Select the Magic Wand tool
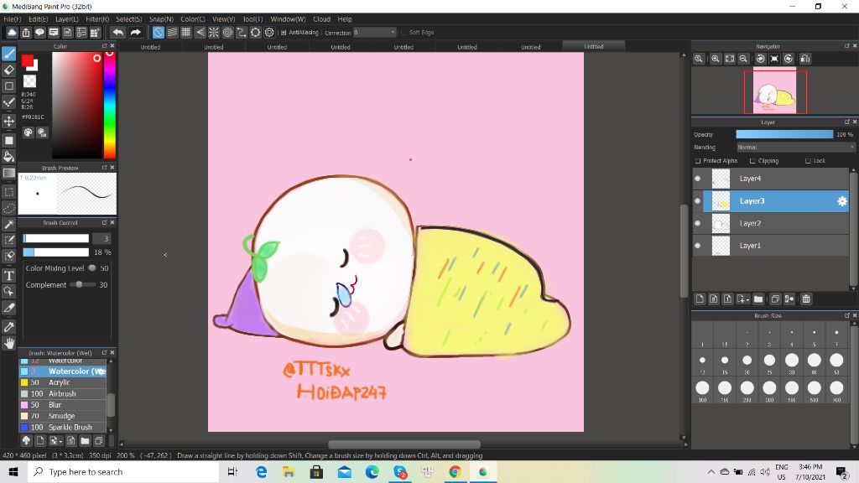This screenshot has width=859, height=483. [x=8, y=224]
